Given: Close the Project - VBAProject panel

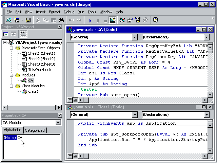Looking at the screenshot, I should click(60, 27).
